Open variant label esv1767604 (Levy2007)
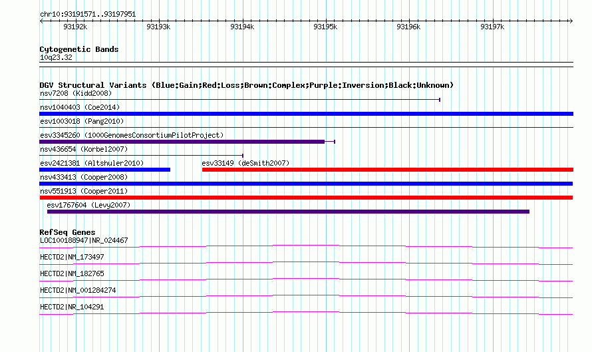The width and height of the screenshot is (592, 352). tap(88, 205)
